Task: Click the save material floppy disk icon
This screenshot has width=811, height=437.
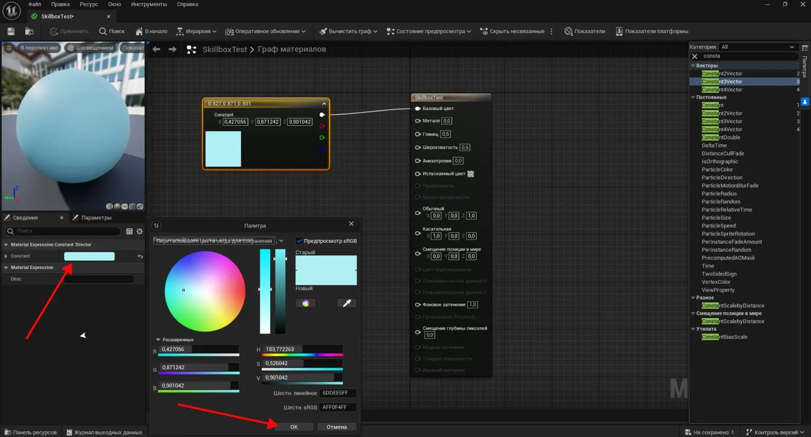Action: [x=11, y=32]
